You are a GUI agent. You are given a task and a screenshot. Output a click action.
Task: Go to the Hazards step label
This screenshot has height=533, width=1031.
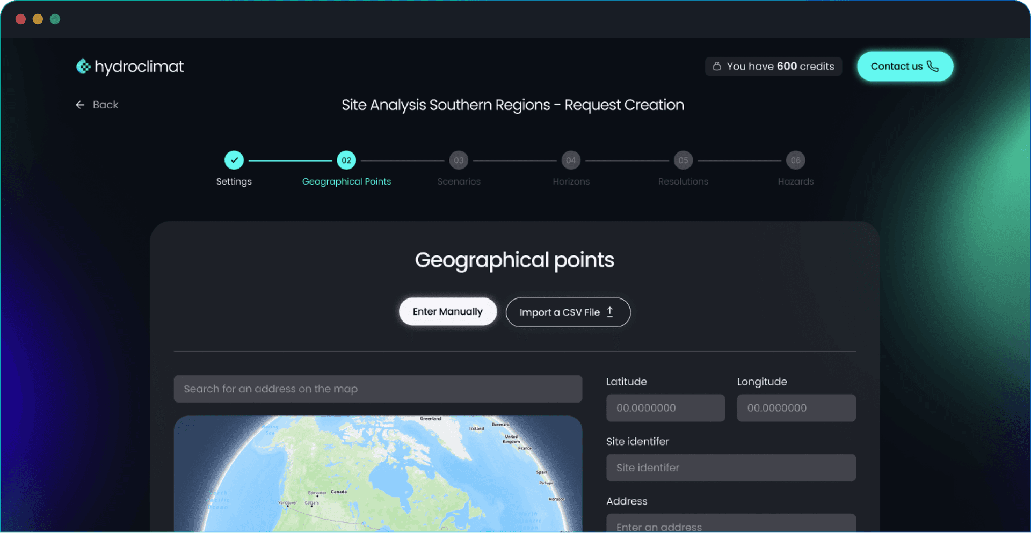tap(795, 181)
